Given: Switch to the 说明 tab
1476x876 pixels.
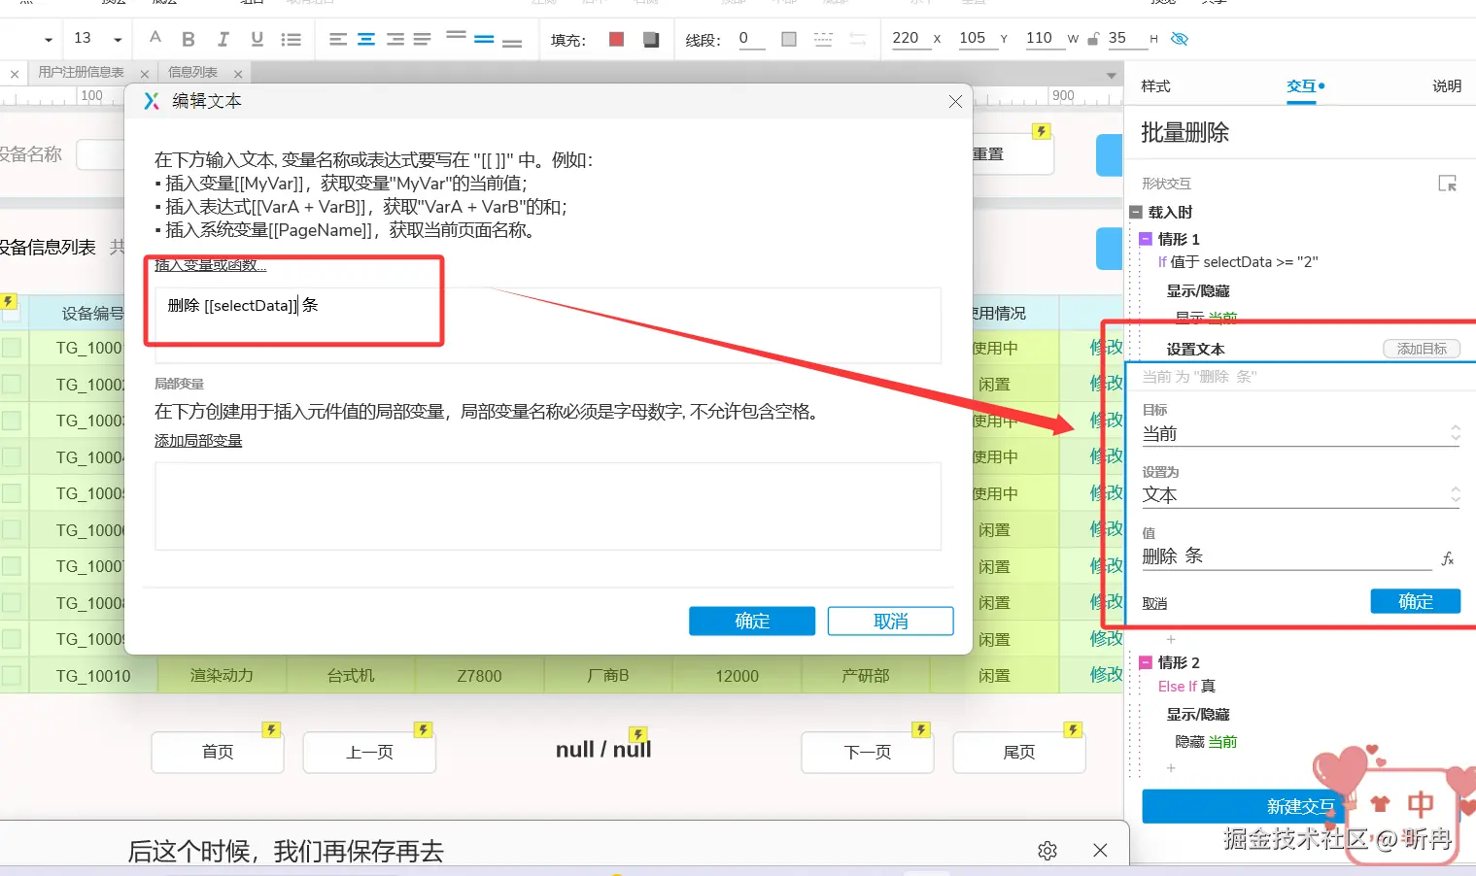Looking at the screenshot, I should 1447,86.
